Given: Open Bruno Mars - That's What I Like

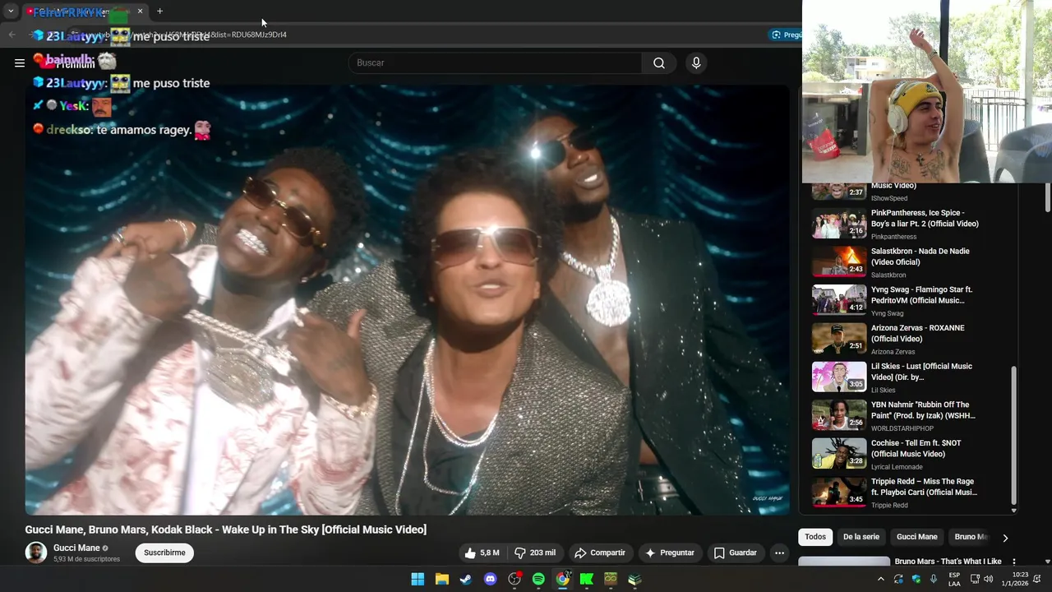Looking at the screenshot, I should tap(948, 562).
